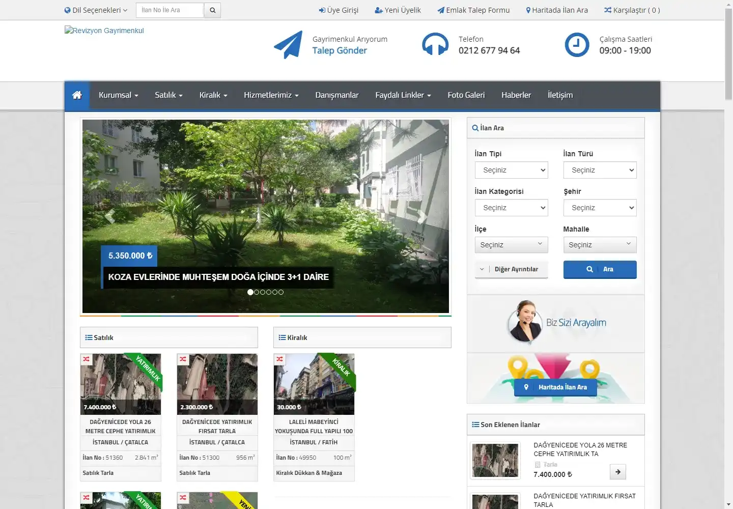
Task: Open Emlak Talep Formu link
Action: (473, 10)
